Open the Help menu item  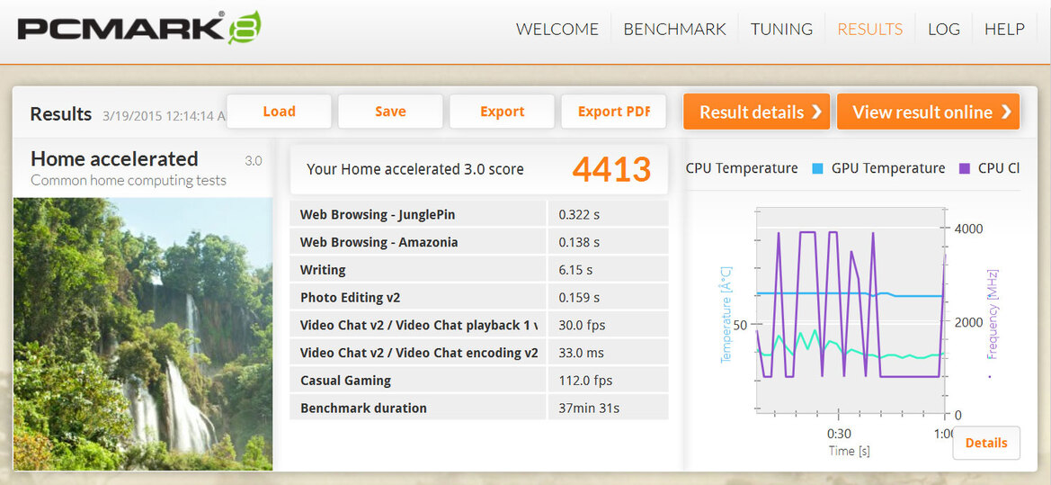(x=1004, y=29)
